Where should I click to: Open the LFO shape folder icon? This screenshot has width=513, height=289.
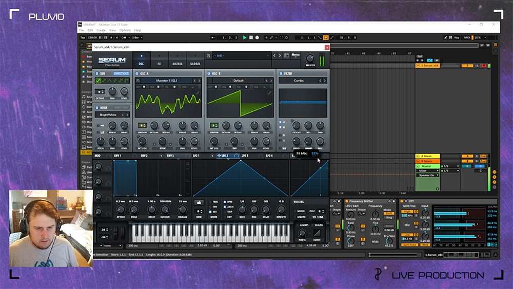199,202
